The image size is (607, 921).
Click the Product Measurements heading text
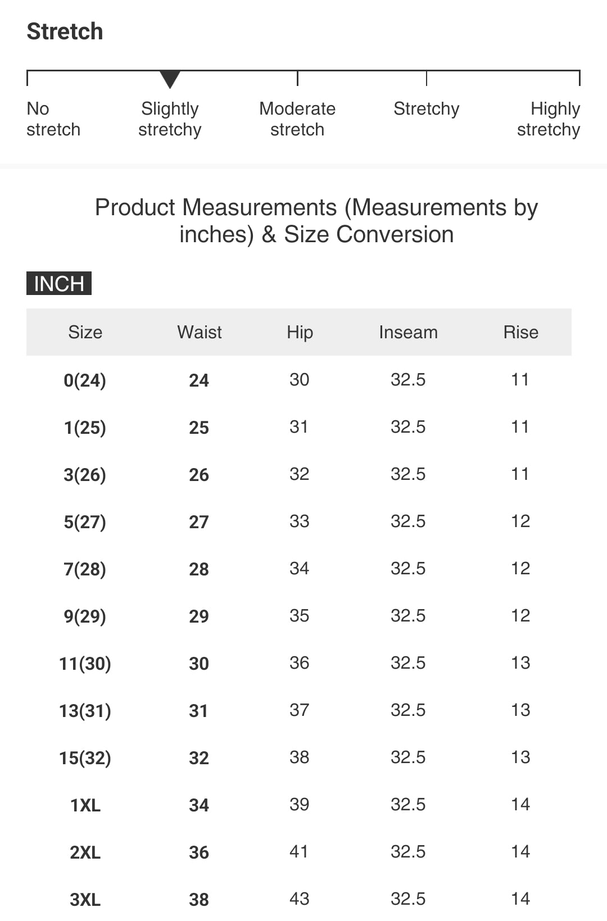click(x=316, y=221)
